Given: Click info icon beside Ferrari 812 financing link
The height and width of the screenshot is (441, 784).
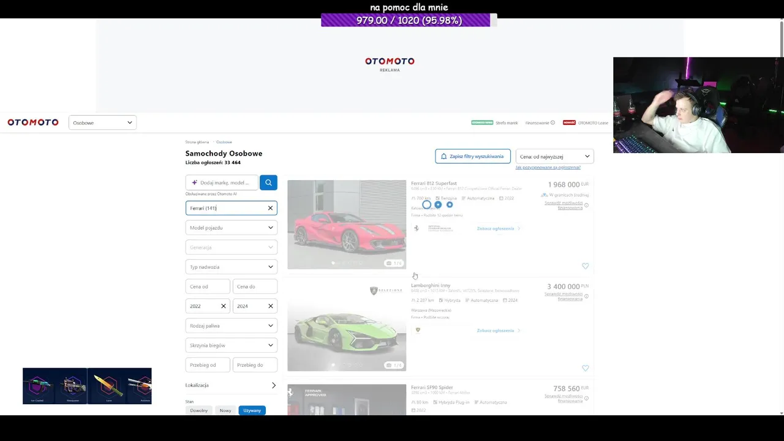Looking at the screenshot, I should [586, 205].
